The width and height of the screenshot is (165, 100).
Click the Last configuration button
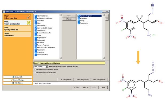coord(65,80)
